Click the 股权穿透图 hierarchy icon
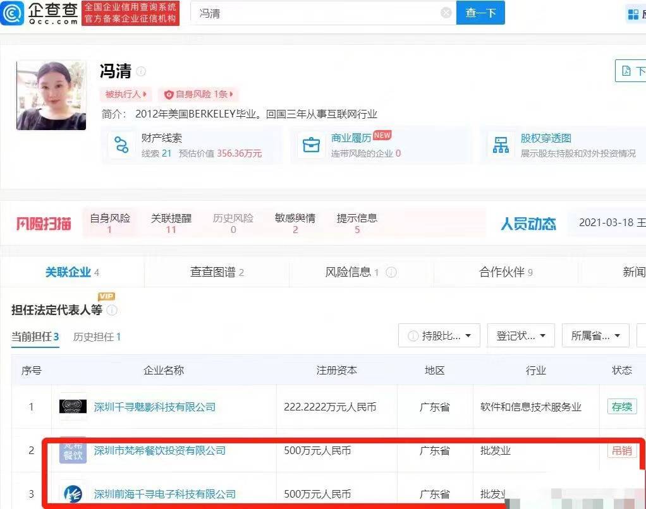The image size is (646, 509). click(501, 145)
